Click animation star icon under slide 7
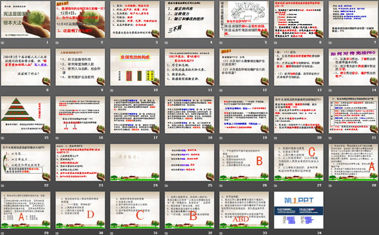Image resolution: width=379 pixels, height=235 pixels. [x=330, y=43]
